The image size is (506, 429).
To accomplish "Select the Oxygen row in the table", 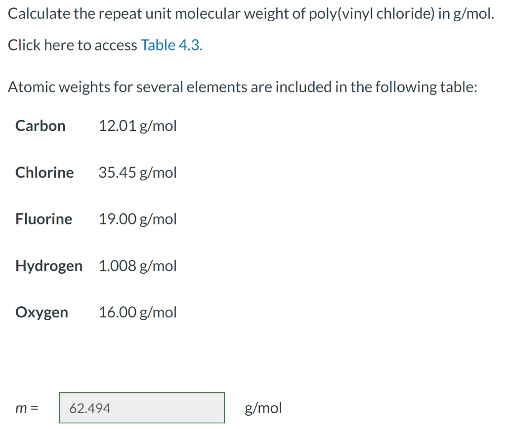I will coord(42,312).
